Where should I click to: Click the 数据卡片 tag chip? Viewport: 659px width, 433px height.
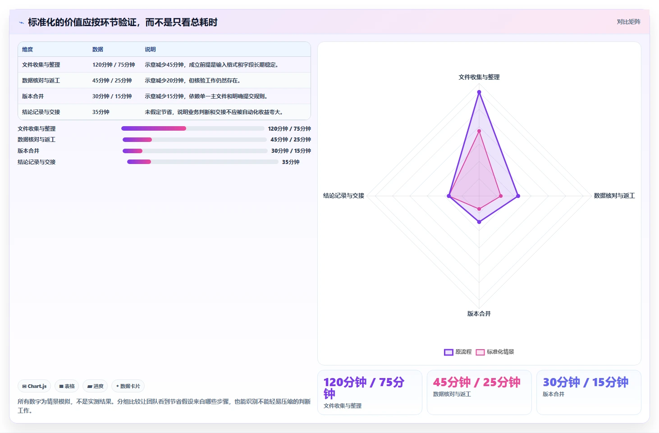tap(128, 386)
